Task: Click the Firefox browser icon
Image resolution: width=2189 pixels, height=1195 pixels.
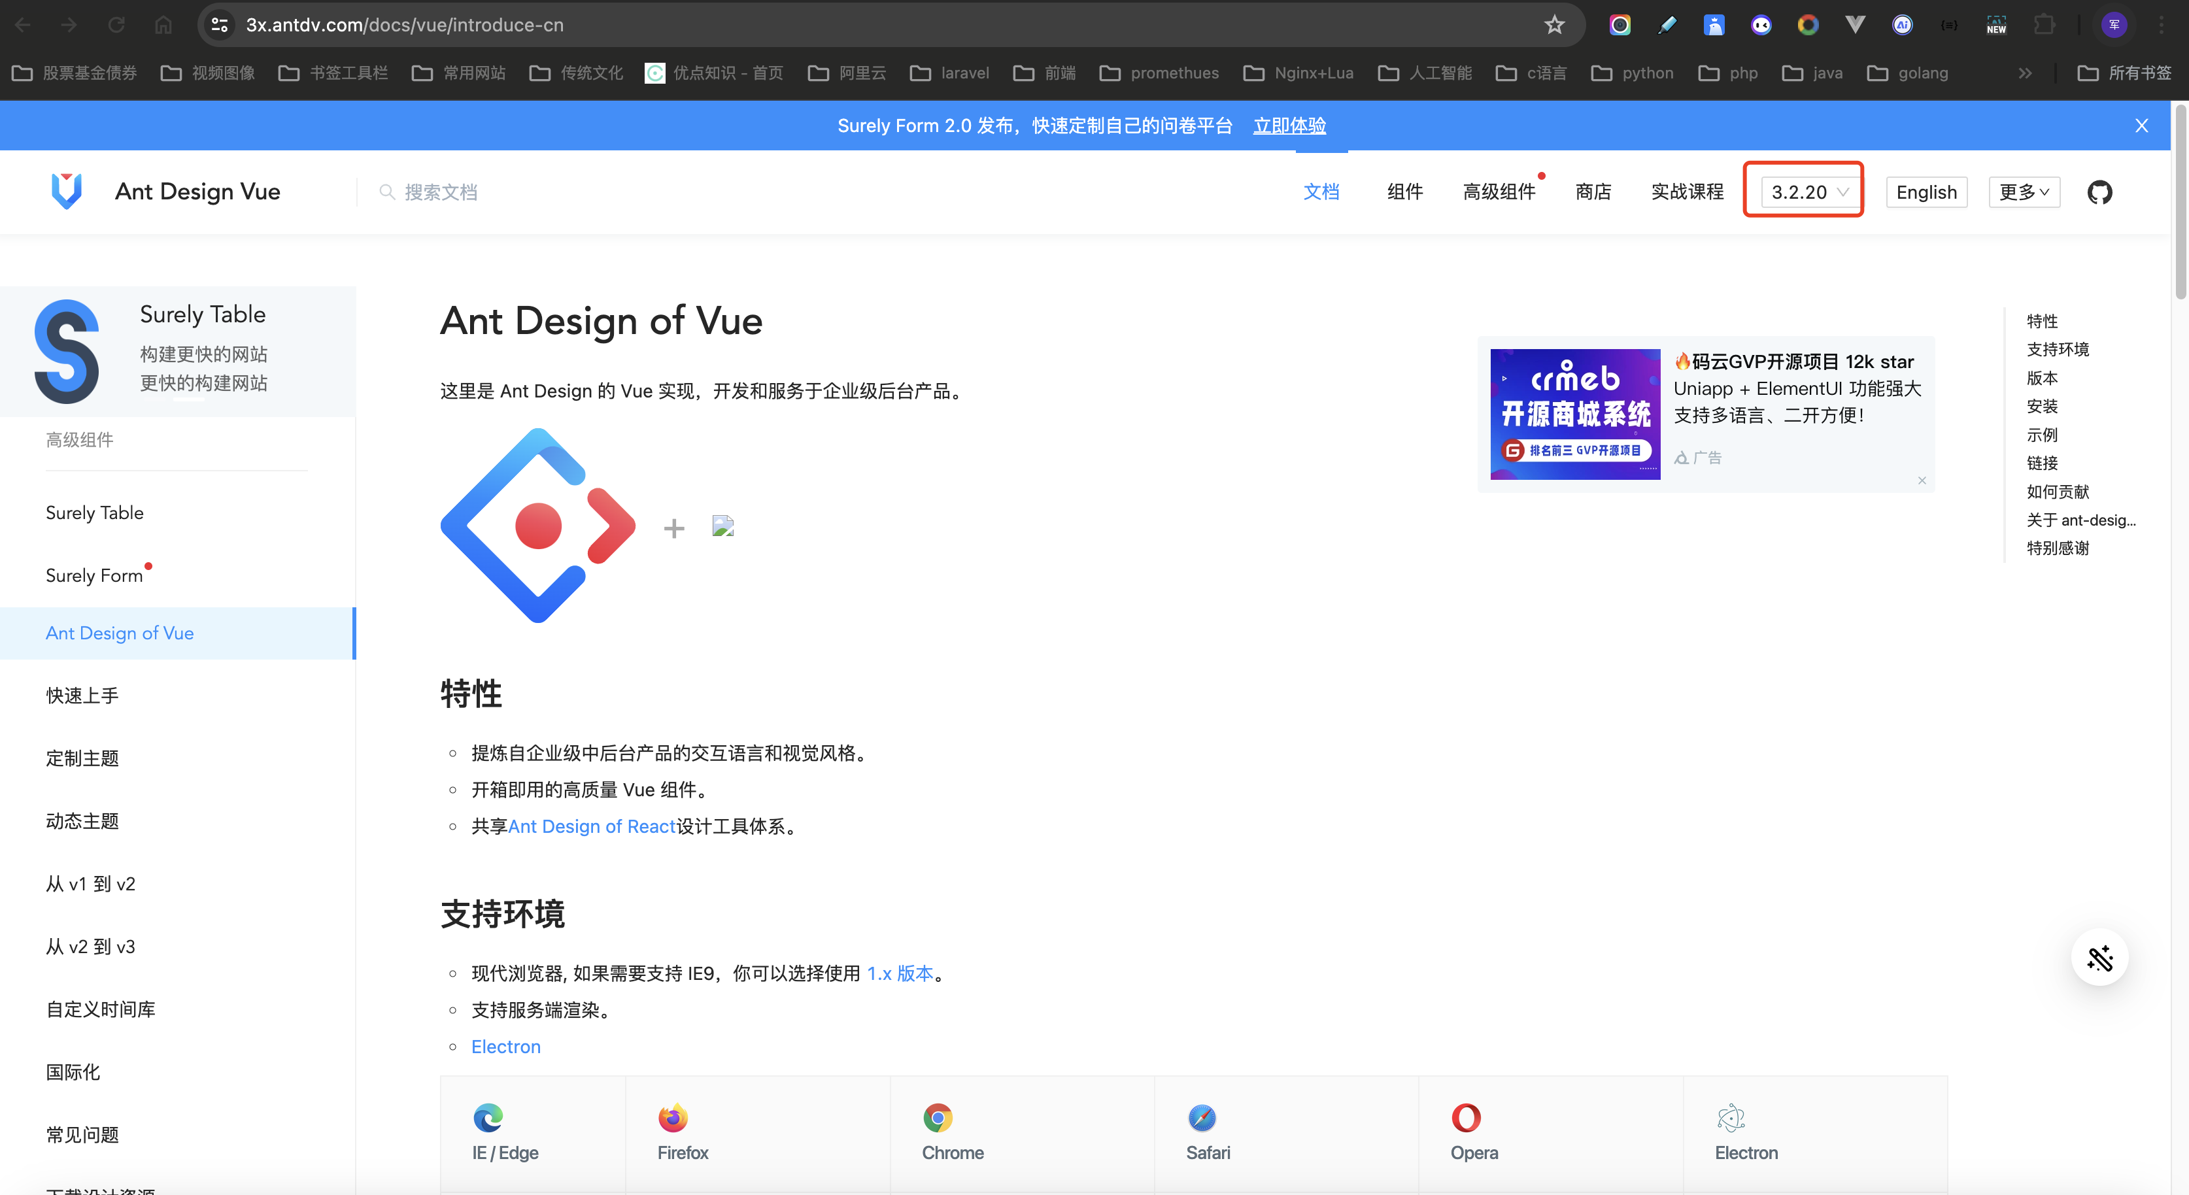Action: coord(673,1118)
